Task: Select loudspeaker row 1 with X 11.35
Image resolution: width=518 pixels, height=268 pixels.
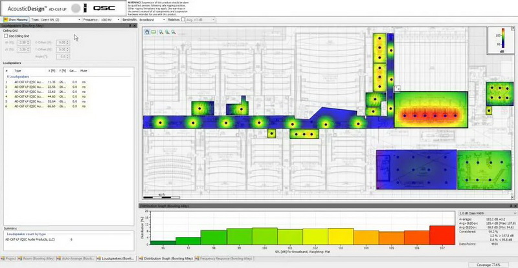Action: click(x=46, y=82)
